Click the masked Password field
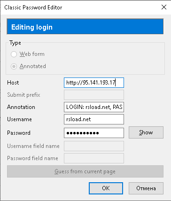Screen dimensions: 171x201 point(94,133)
